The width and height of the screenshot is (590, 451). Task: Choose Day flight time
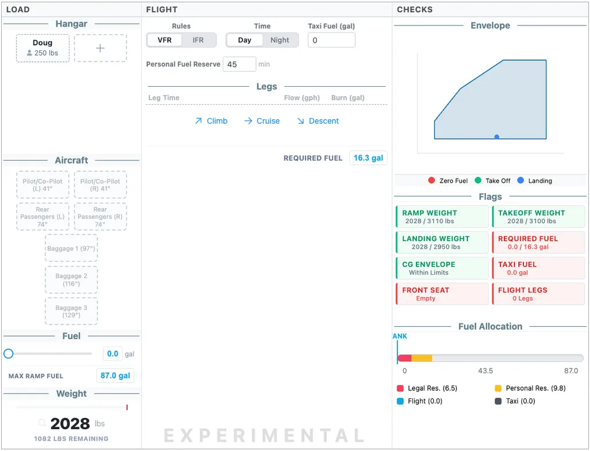tap(245, 40)
